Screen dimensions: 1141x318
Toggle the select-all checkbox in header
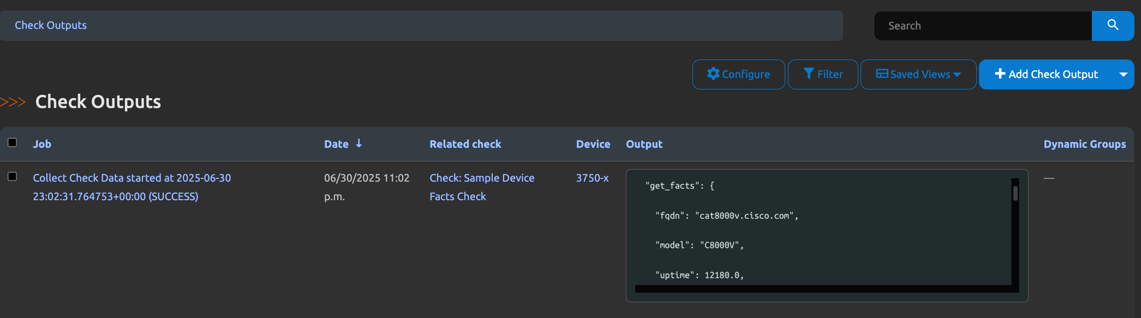coord(12,143)
